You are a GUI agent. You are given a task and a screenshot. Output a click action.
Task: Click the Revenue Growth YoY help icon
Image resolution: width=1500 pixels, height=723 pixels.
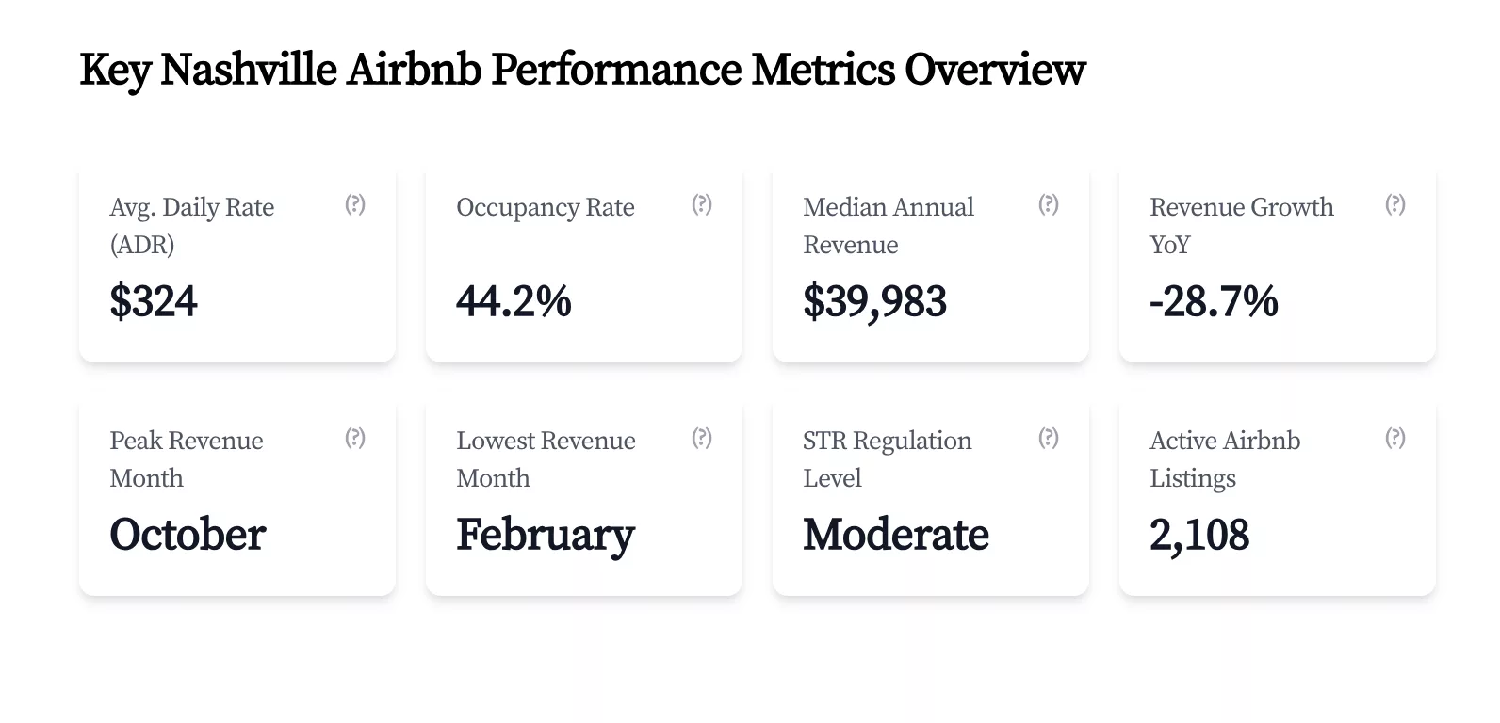click(x=1394, y=203)
